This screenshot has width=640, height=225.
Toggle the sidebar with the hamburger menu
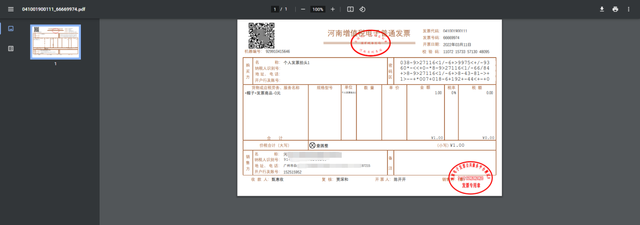pyautogui.click(x=11, y=9)
